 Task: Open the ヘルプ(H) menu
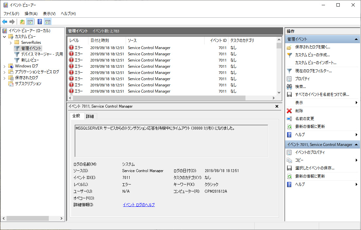[68, 14]
